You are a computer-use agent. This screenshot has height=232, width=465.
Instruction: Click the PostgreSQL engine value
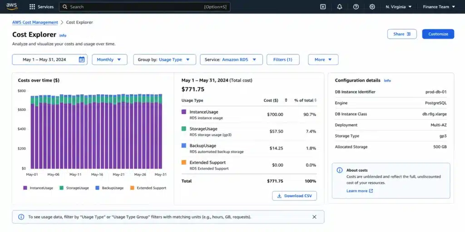[x=435, y=103]
